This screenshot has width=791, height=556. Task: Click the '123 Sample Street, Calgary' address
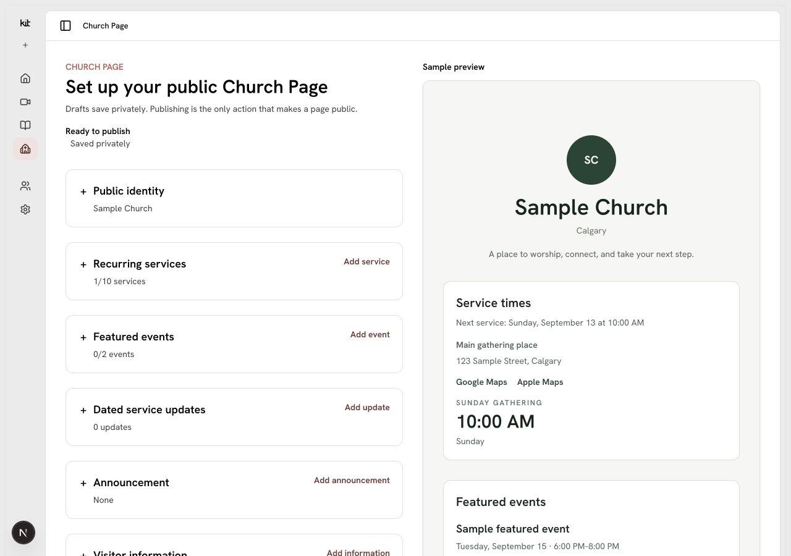coord(509,361)
